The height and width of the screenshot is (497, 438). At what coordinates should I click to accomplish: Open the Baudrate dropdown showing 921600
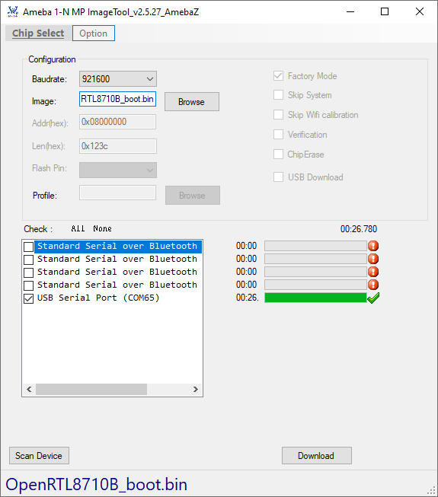[x=118, y=78]
